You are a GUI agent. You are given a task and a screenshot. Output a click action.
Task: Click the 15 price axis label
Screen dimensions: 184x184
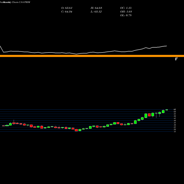coord(175,131)
